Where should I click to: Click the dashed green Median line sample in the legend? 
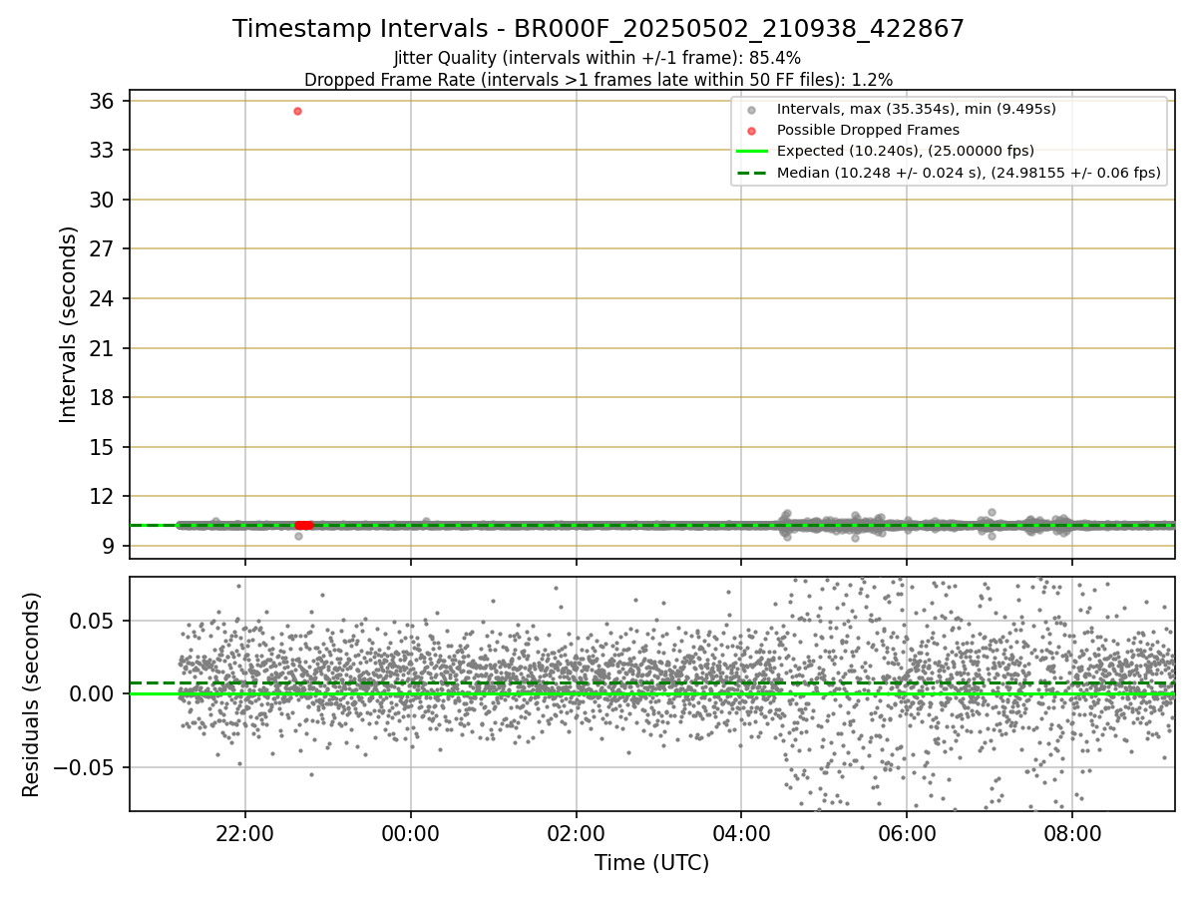click(751, 173)
